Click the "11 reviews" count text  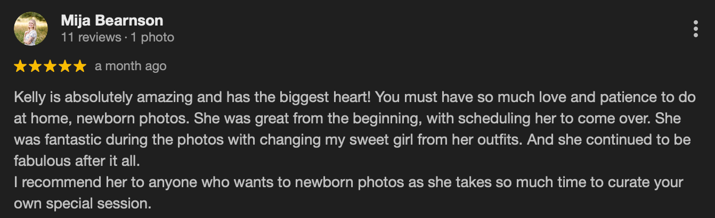pyautogui.click(x=91, y=38)
